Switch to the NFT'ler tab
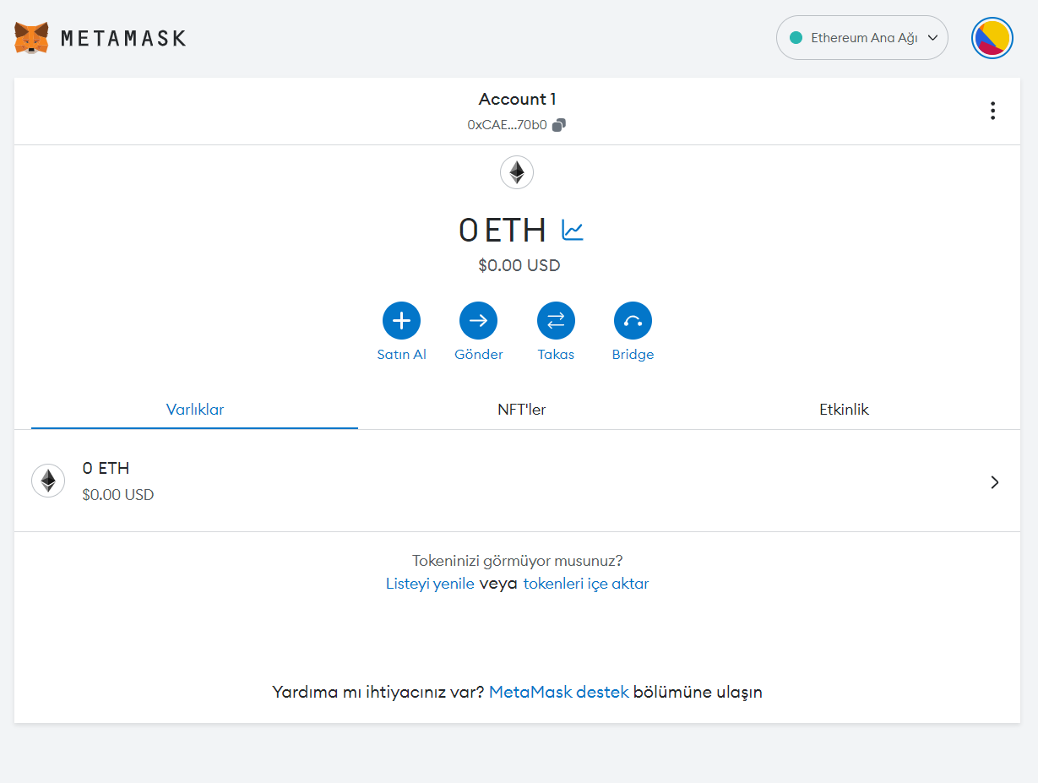Viewport: 1038px width, 783px height. tap(521, 410)
